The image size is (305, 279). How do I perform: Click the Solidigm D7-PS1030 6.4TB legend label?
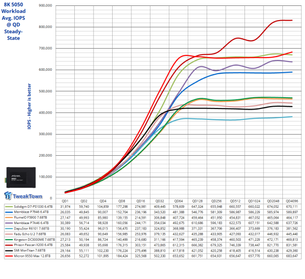pyautogui.click(x=33, y=206)
